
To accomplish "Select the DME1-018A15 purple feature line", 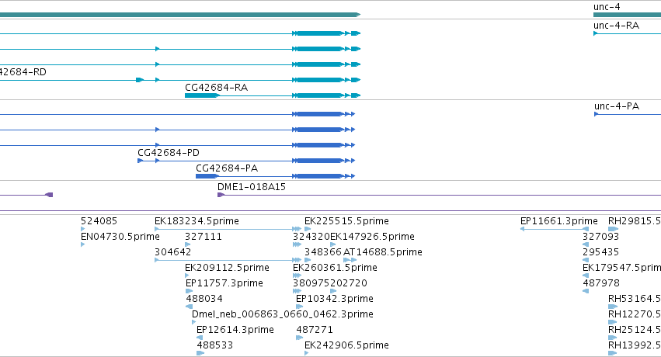I will 440,195.
